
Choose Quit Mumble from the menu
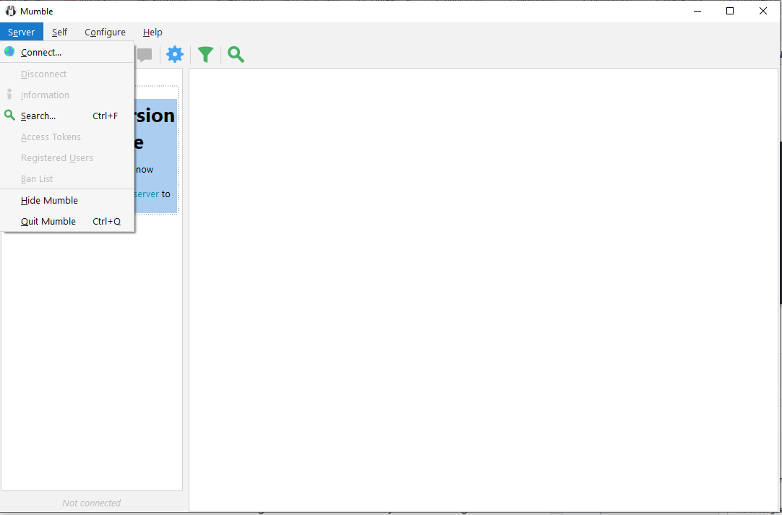[48, 221]
